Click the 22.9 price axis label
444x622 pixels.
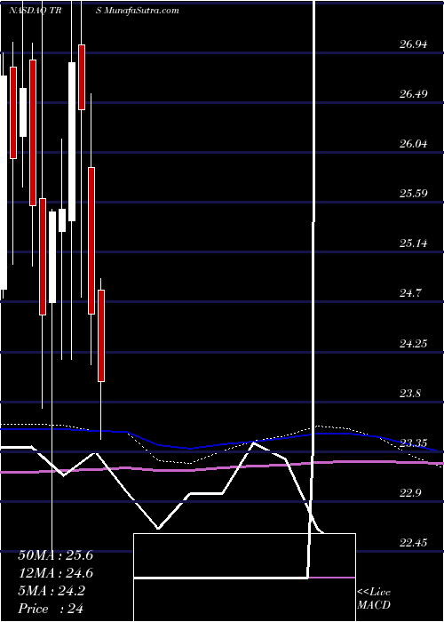point(411,492)
